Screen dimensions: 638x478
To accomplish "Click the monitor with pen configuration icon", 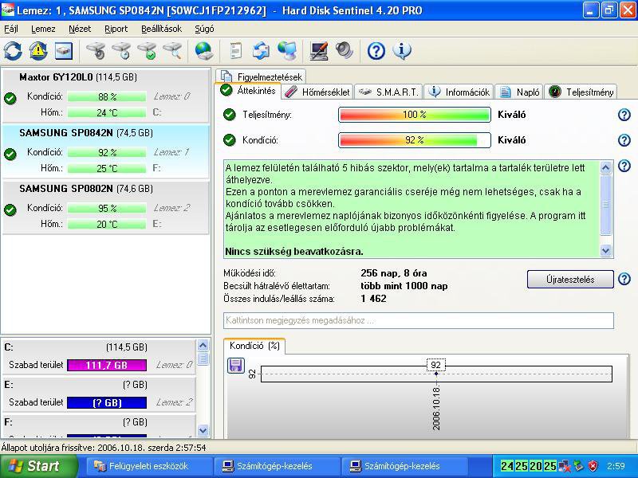I will pyautogui.click(x=318, y=51).
